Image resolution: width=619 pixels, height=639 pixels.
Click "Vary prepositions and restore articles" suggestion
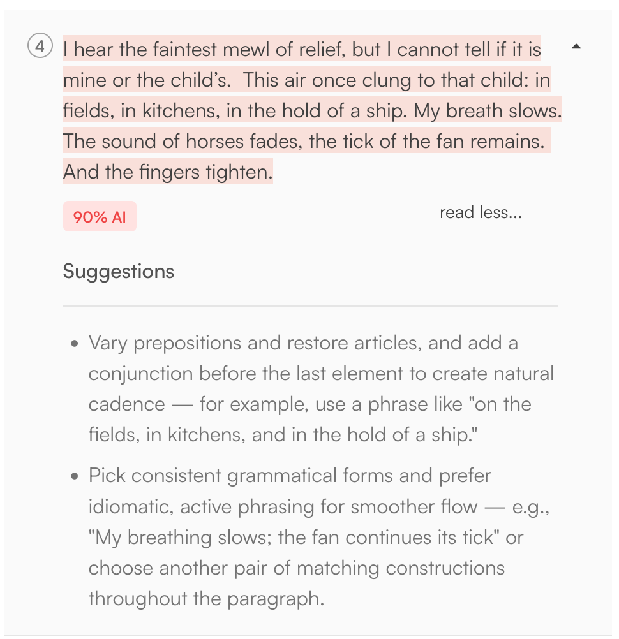(255, 343)
